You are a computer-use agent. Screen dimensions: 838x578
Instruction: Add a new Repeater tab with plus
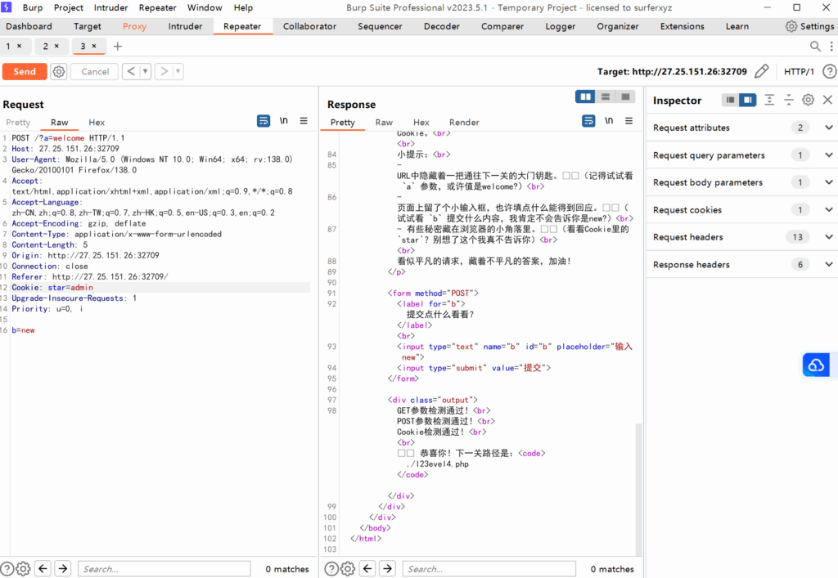click(x=118, y=47)
